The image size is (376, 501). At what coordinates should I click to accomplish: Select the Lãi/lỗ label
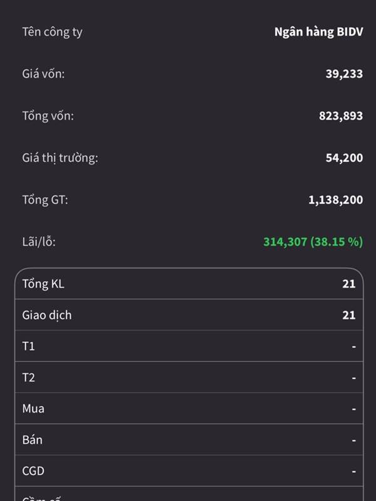39,241
